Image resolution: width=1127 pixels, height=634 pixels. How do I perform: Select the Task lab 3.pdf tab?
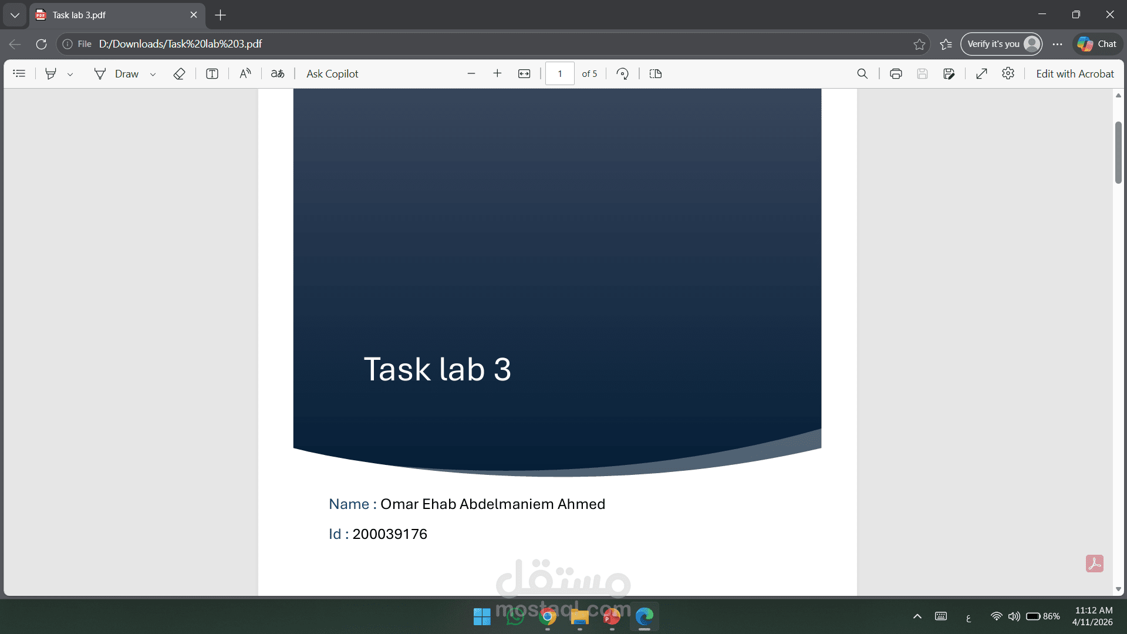[x=112, y=15]
